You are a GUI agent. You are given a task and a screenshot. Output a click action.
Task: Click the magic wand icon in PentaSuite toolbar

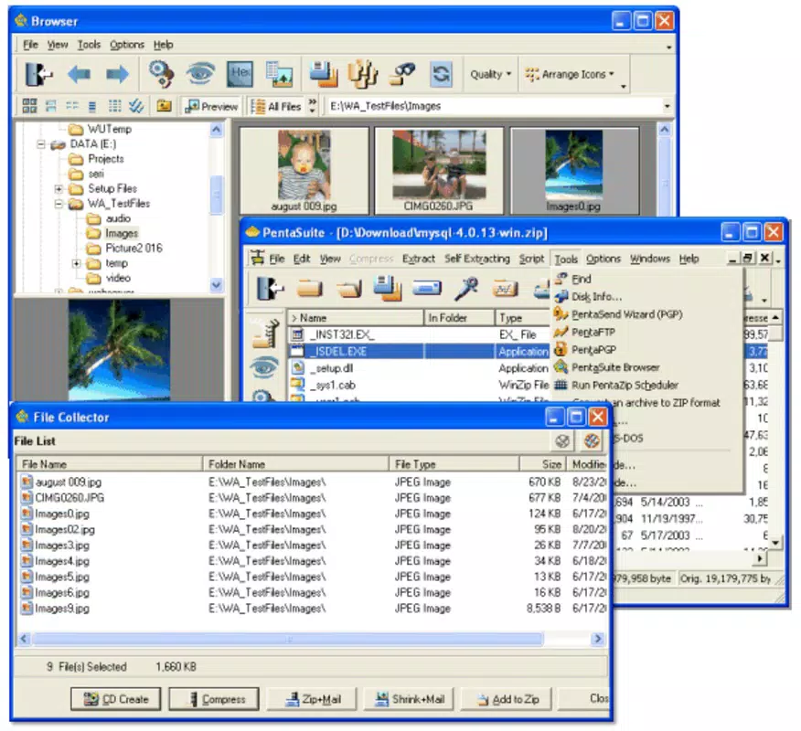pos(466,289)
